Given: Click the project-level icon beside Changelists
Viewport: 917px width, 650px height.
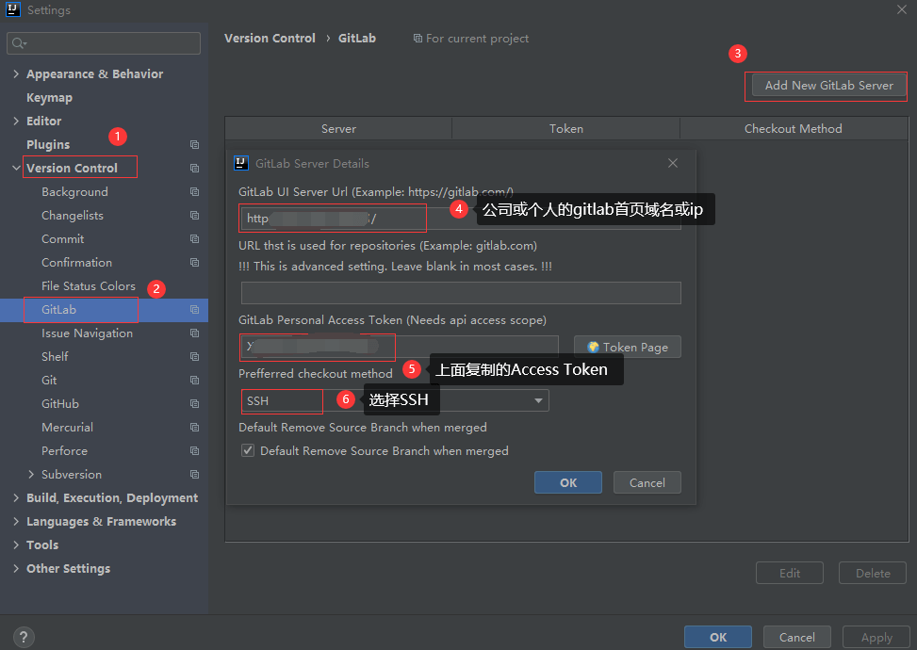Looking at the screenshot, I should point(195,215).
